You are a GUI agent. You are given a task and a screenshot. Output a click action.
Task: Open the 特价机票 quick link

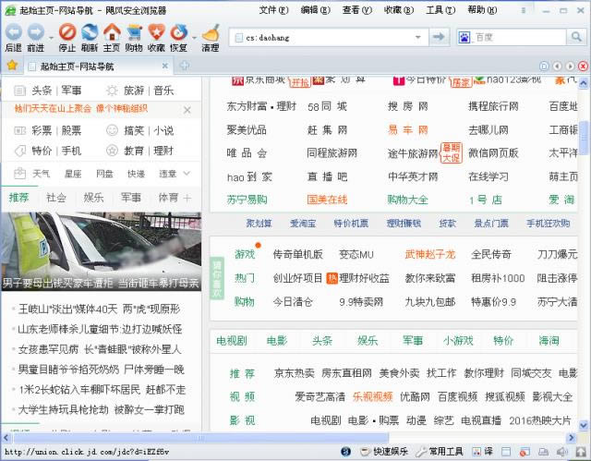point(351,224)
